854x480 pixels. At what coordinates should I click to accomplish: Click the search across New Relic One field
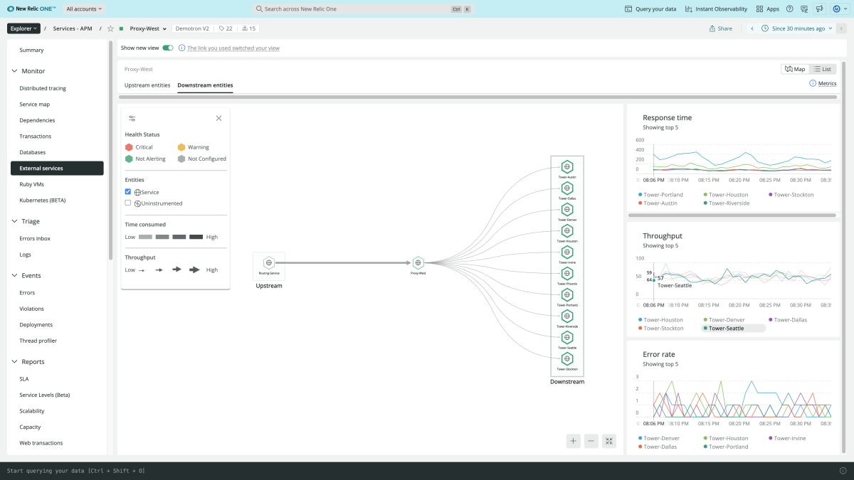click(x=356, y=9)
